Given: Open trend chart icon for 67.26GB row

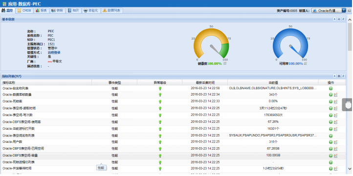Looking at the screenshot, I should (336, 149).
